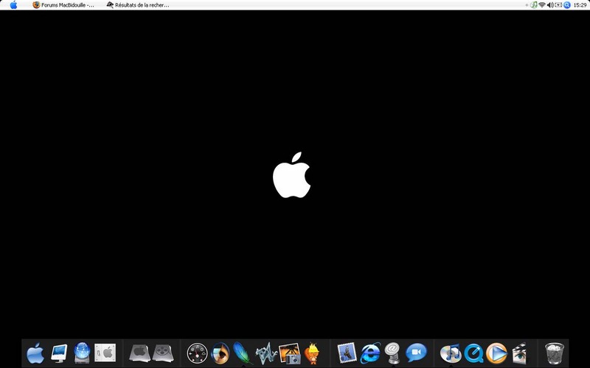590x368 pixels.
Task: Switch to Résultats de la recherche window
Action: coord(138,5)
